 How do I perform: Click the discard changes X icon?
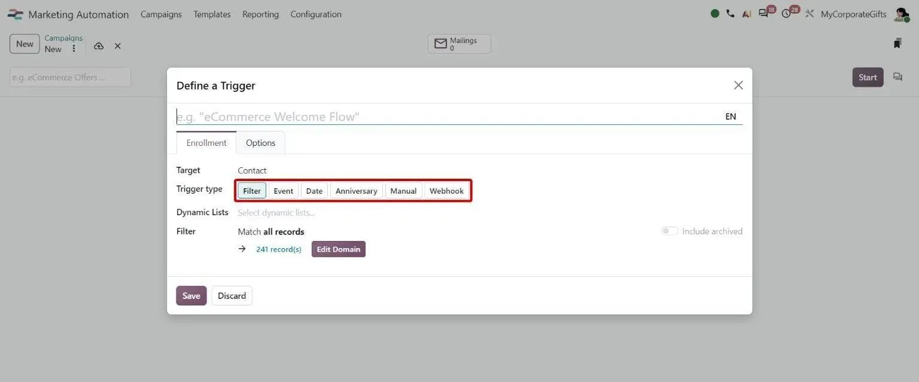[x=118, y=46]
